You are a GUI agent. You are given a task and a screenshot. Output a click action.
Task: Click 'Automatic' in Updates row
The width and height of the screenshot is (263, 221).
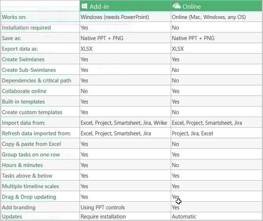(x=184, y=216)
